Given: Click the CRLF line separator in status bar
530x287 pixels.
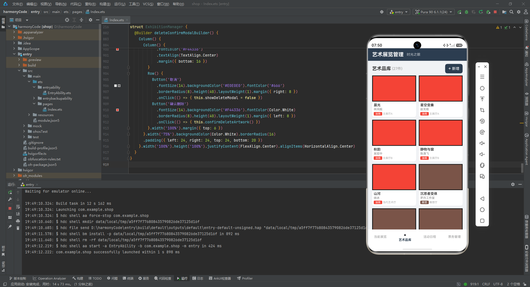Looking at the screenshot, I should point(486,284).
